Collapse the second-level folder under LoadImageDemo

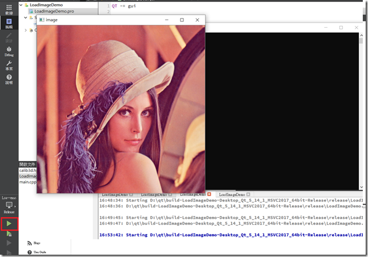click(x=25, y=17)
